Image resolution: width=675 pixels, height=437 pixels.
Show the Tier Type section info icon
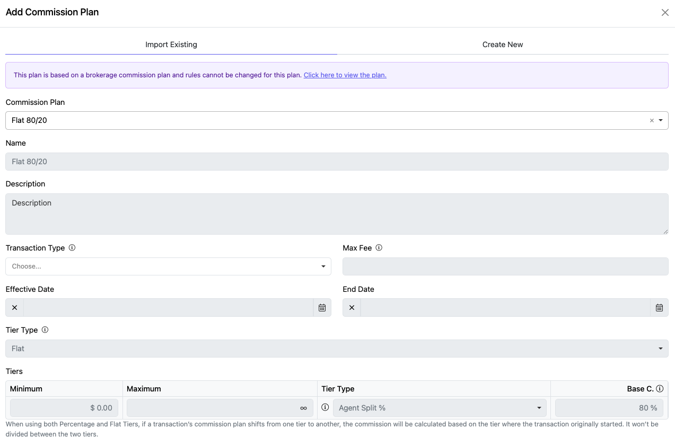[45, 329]
